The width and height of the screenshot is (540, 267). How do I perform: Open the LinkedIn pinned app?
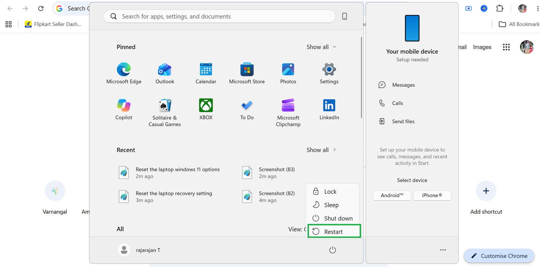click(x=329, y=109)
